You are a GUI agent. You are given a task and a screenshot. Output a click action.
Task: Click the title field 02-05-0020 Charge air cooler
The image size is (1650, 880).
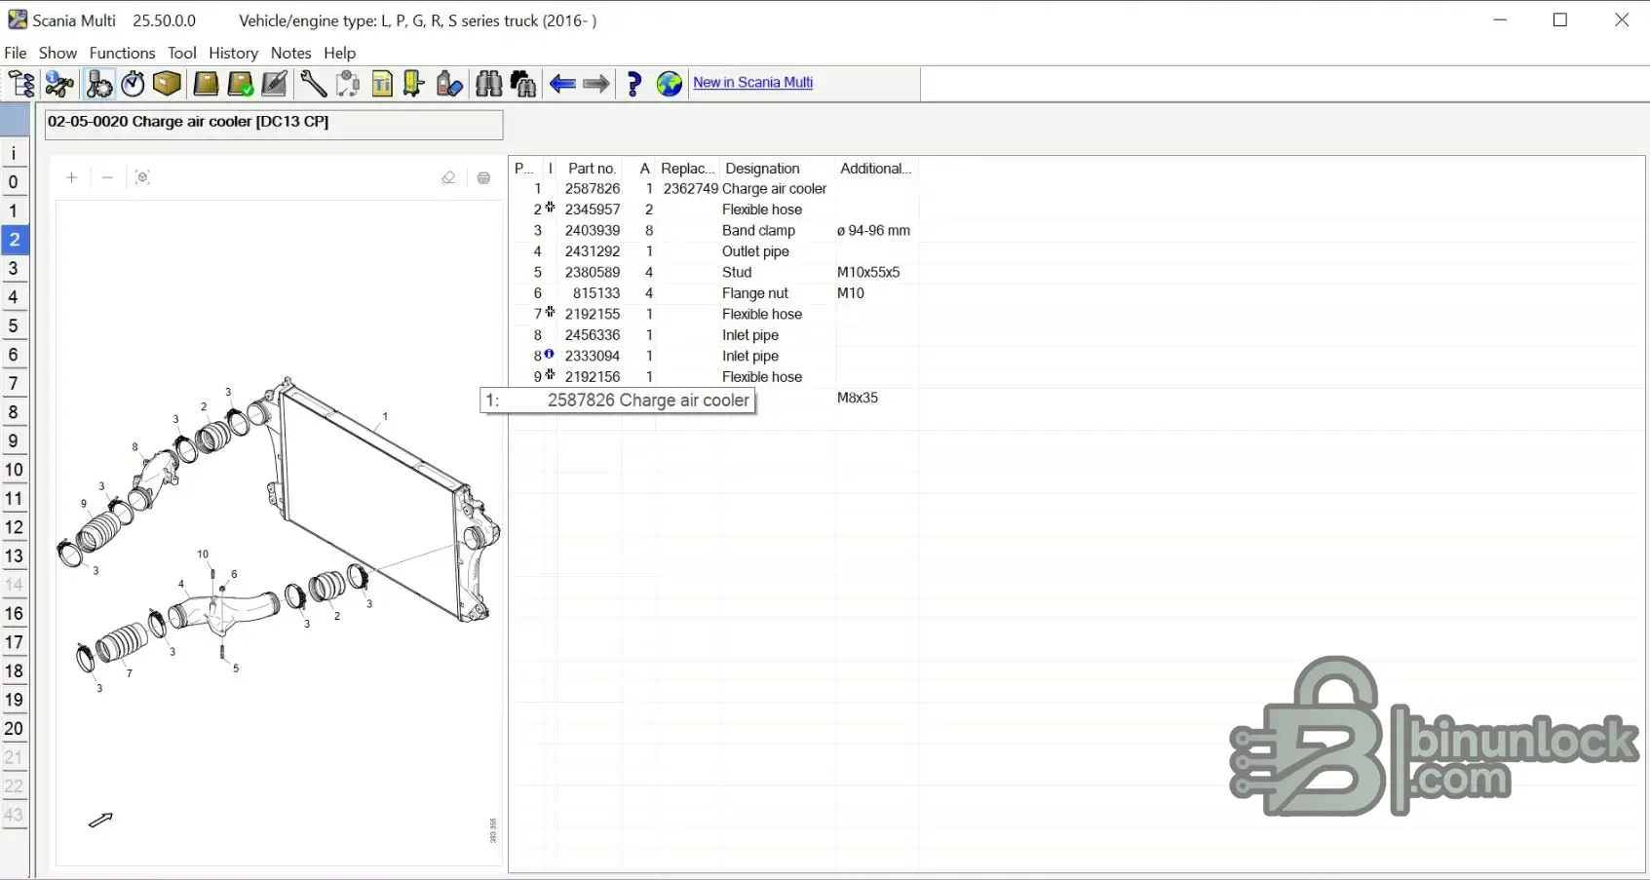coord(274,124)
